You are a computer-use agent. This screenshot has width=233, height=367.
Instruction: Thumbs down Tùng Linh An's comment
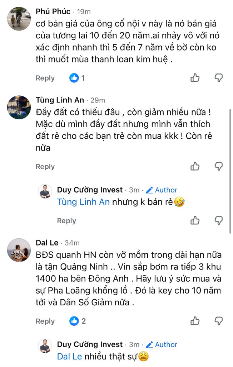point(218,166)
